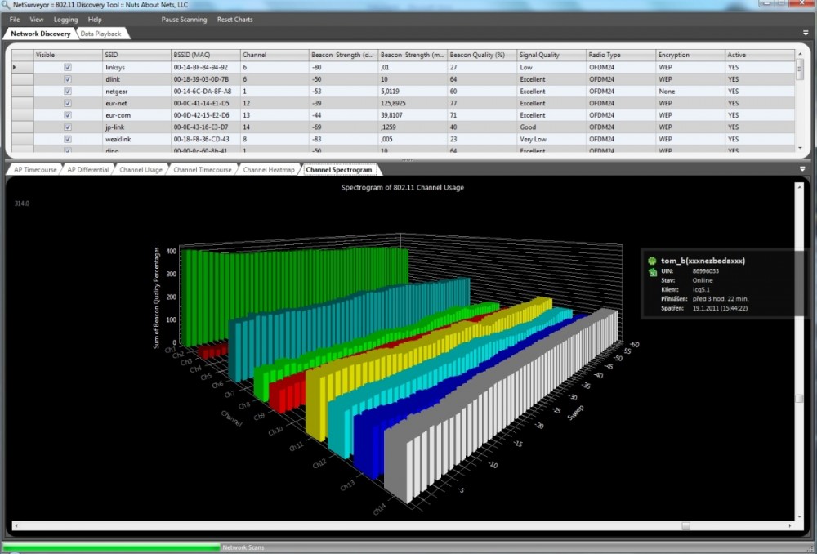
Task: Click the spectrogram horizontal scrollbar thumb
Action: tap(685, 526)
